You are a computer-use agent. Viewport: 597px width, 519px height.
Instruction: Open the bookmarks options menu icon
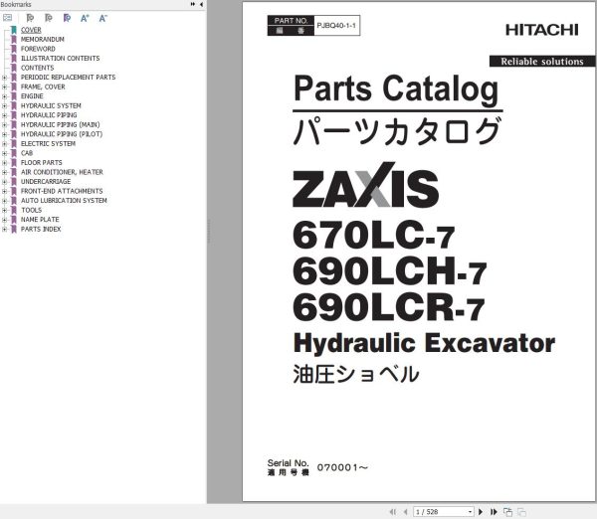click(7, 18)
